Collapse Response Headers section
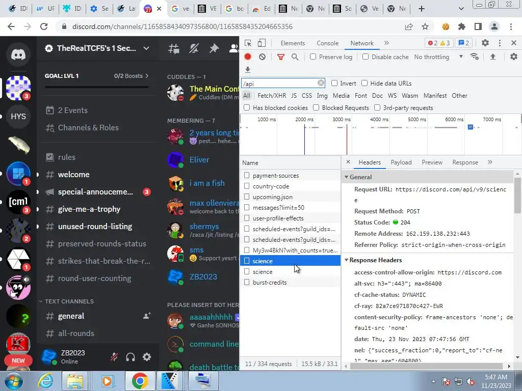 [x=346, y=260]
